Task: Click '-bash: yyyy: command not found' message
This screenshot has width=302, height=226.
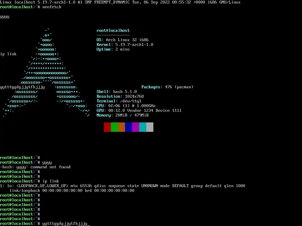Action: [x=35, y=167]
